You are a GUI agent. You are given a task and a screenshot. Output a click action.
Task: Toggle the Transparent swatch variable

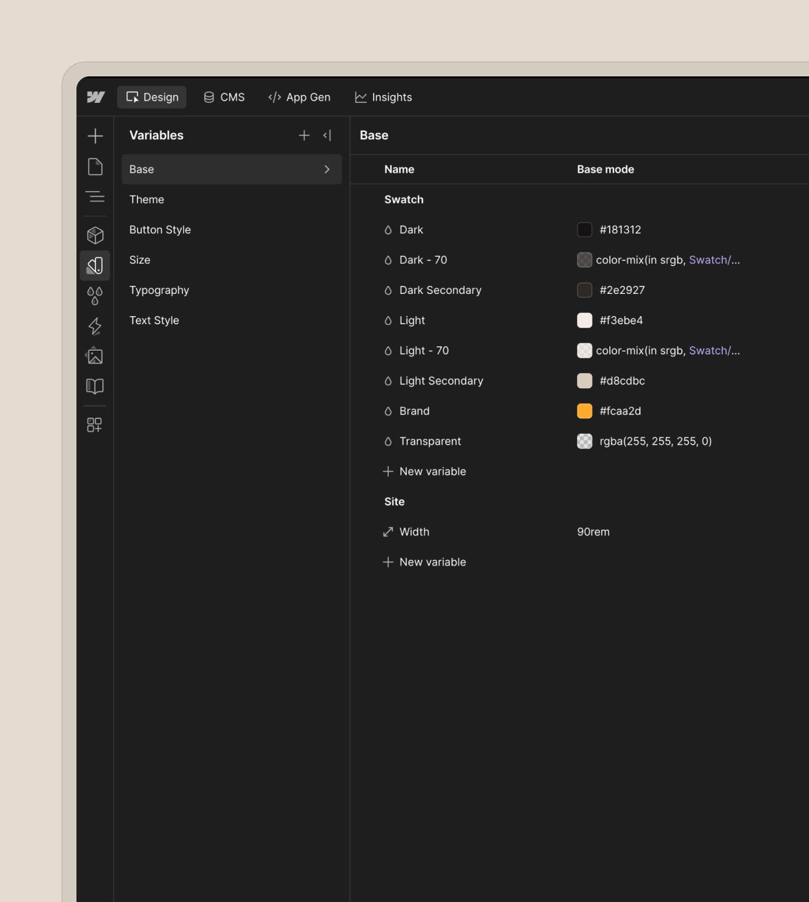584,441
